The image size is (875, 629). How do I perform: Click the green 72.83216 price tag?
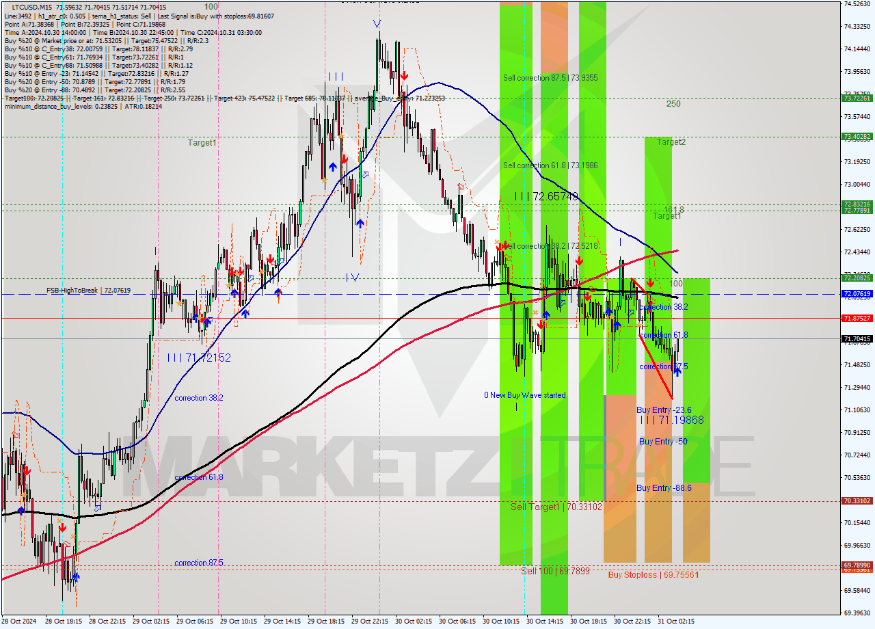[x=857, y=204]
